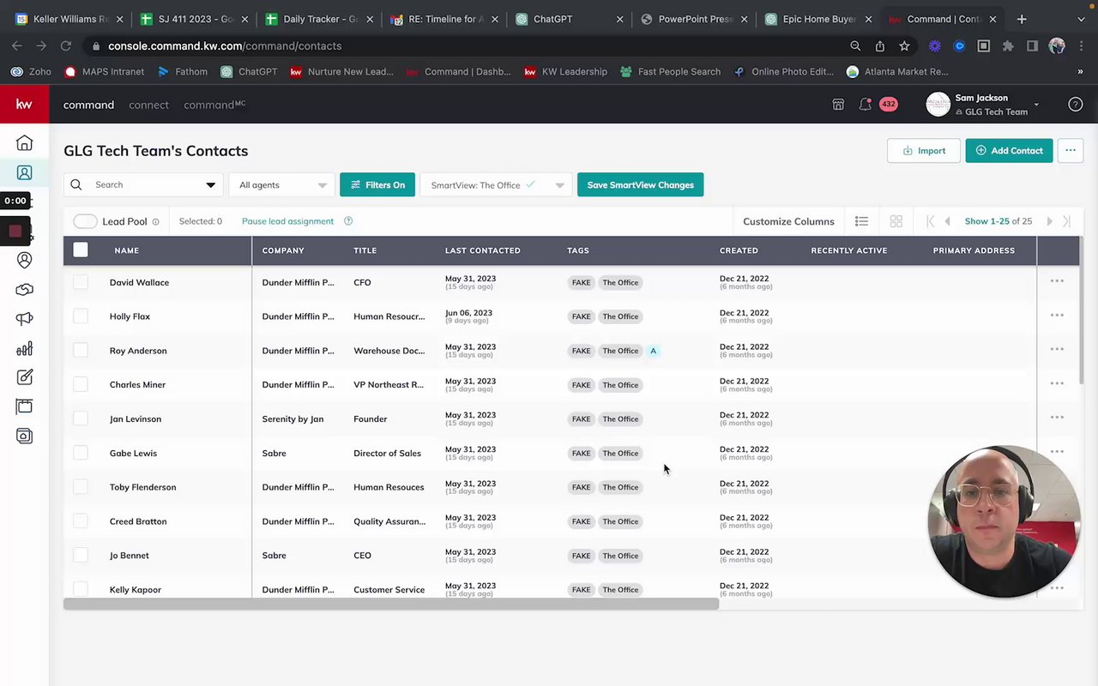Click Save SmartView Changes button
This screenshot has width=1098, height=686.
coord(640,185)
